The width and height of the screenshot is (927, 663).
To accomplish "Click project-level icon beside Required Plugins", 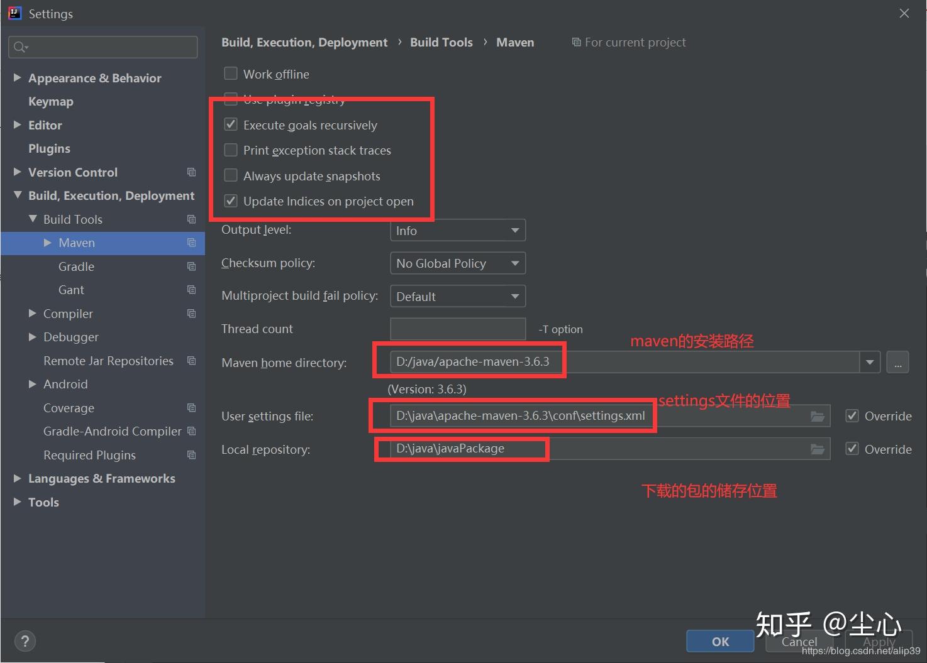I will (x=192, y=455).
